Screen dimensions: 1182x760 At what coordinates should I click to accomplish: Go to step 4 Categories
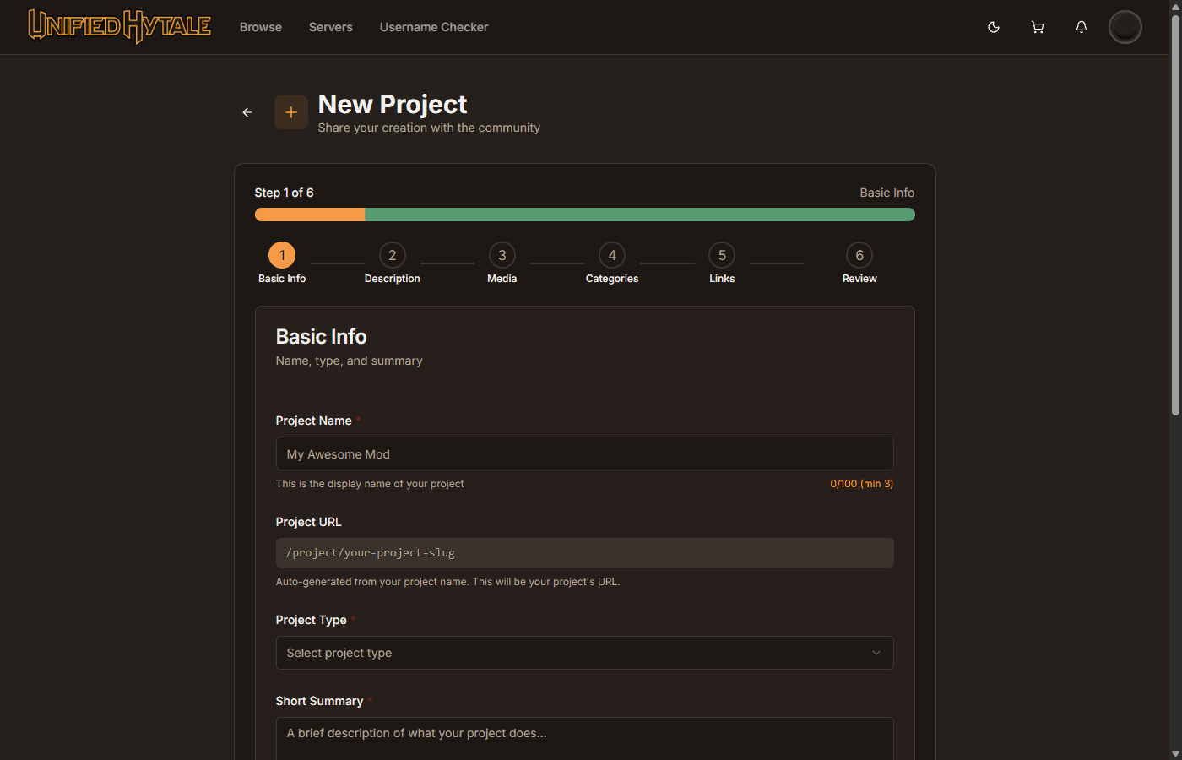(612, 255)
